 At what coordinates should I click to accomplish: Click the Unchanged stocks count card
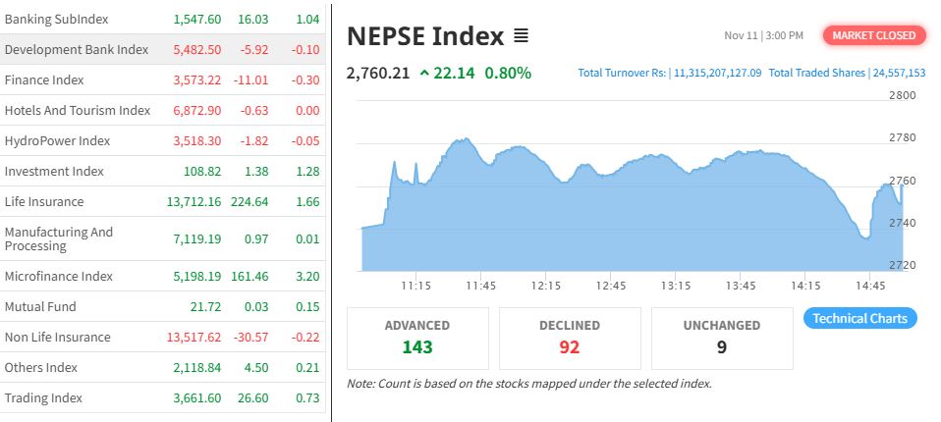[722, 338]
